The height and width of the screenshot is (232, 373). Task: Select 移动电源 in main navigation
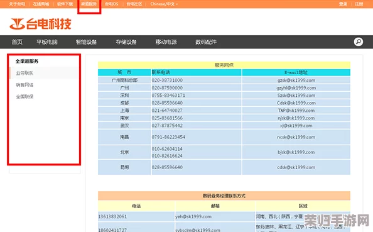(166, 42)
